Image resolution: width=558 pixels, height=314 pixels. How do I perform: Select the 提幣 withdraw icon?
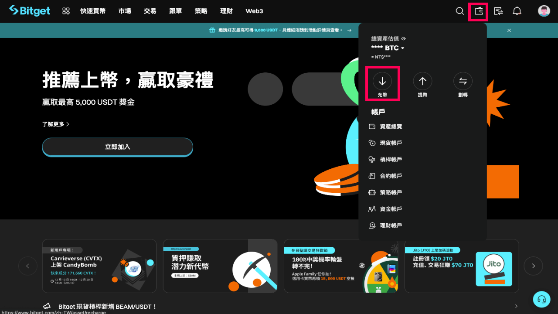[x=422, y=81]
